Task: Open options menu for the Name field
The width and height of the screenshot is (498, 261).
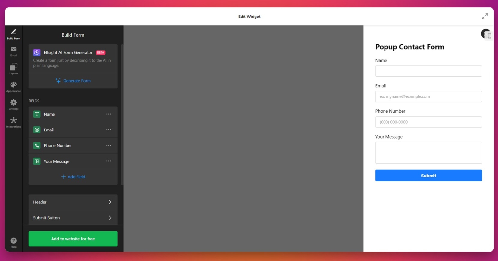Action: coord(109,114)
